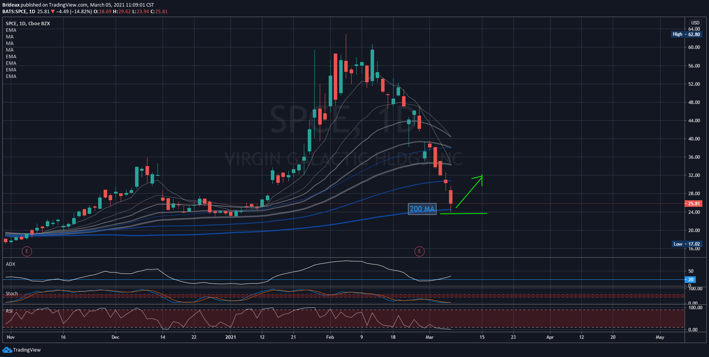Click the 56.00 price axis value
Viewport: 709px width, 357px height.
tap(694, 66)
